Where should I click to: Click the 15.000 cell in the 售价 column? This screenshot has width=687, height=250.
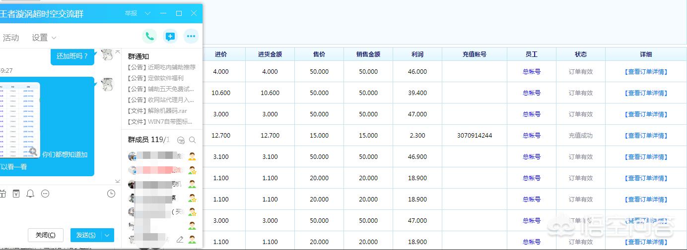pos(319,136)
